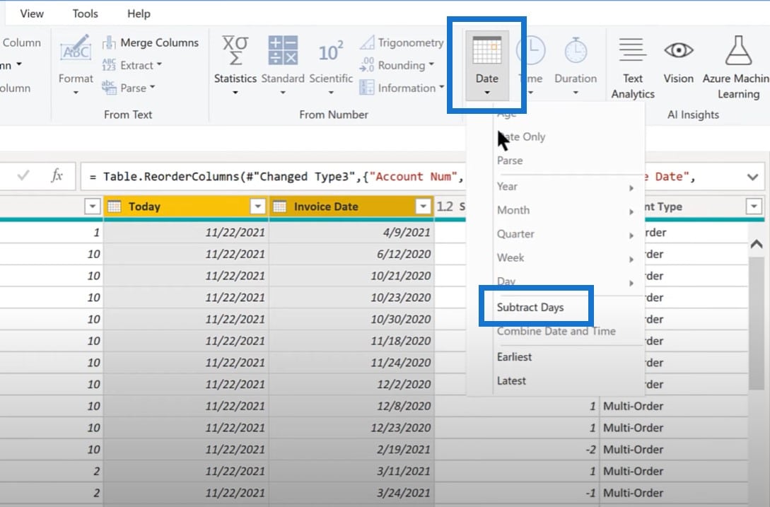Viewport: 770px width, 507px height.
Task: Expand the formula bar chevron
Action: point(752,177)
